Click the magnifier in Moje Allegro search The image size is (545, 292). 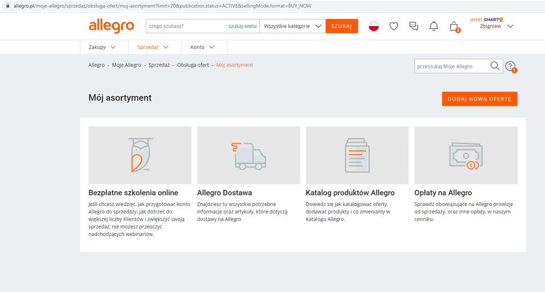tap(495, 66)
